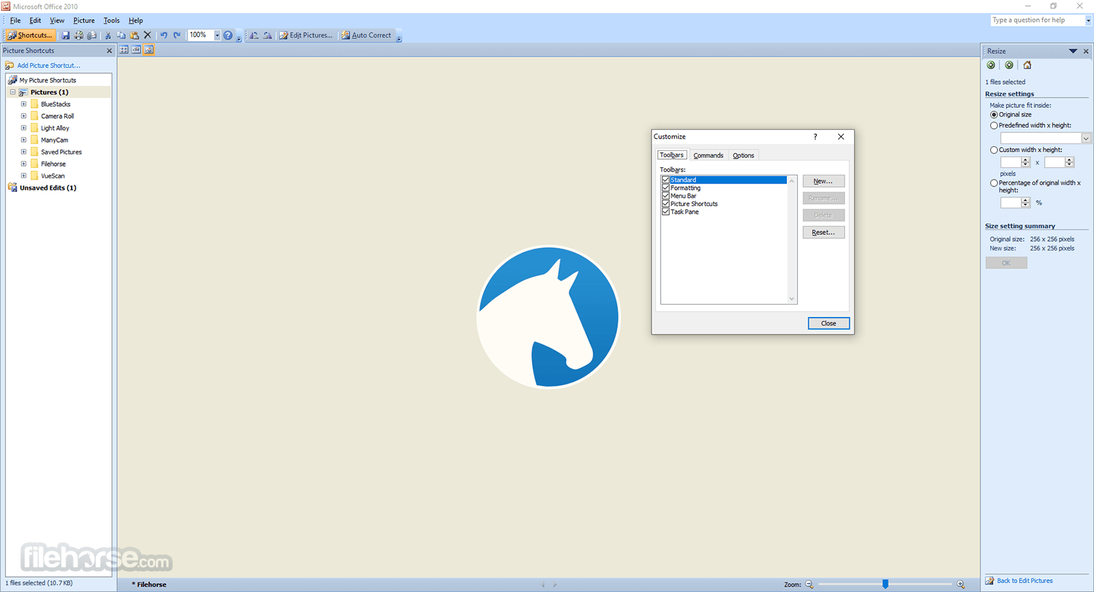The height and width of the screenshot is (592, 1094).
Task: Click the zoom out magnifier icon
Action: tap(810, 584)
